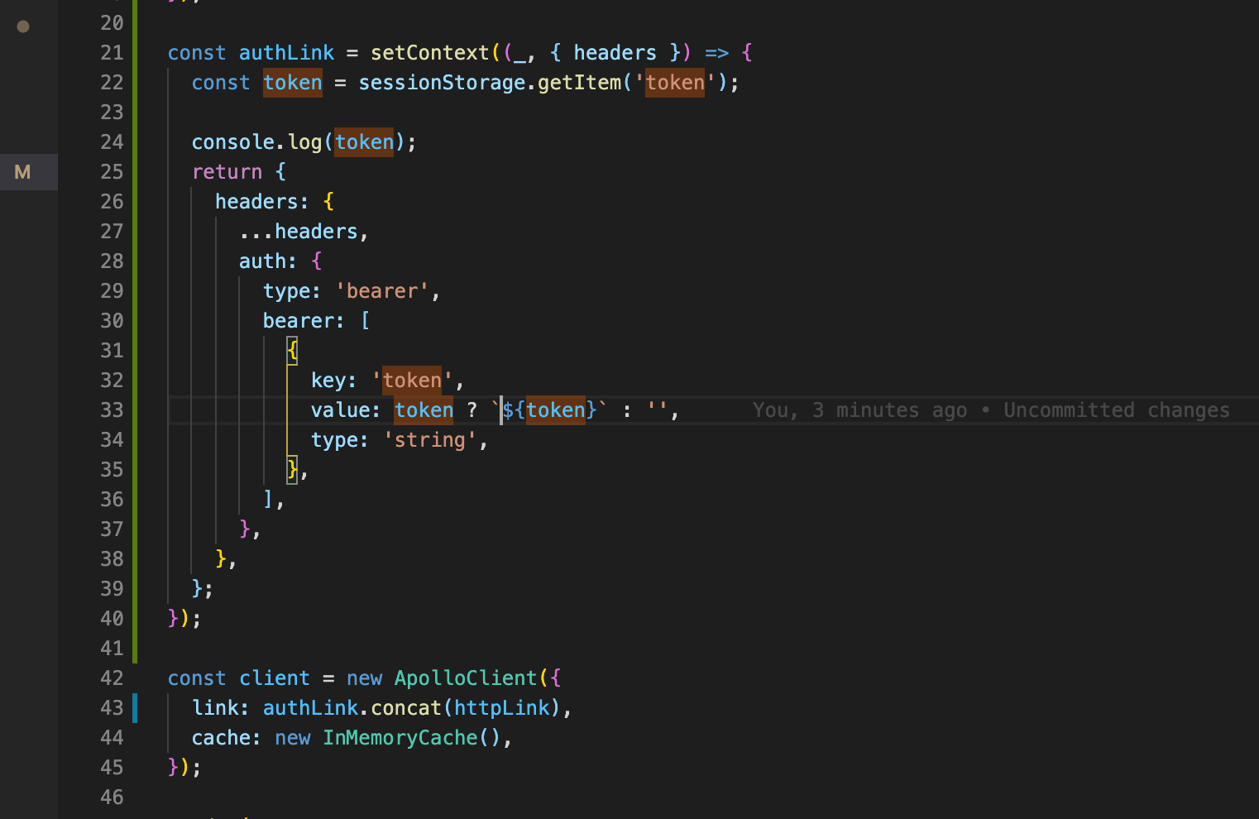Click line number 43 in the gutter
The height and width of the screenshot is (819, 1259).
(112, 708)
